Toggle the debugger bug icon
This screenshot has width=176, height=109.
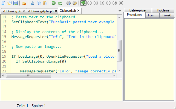click(83, 3)
